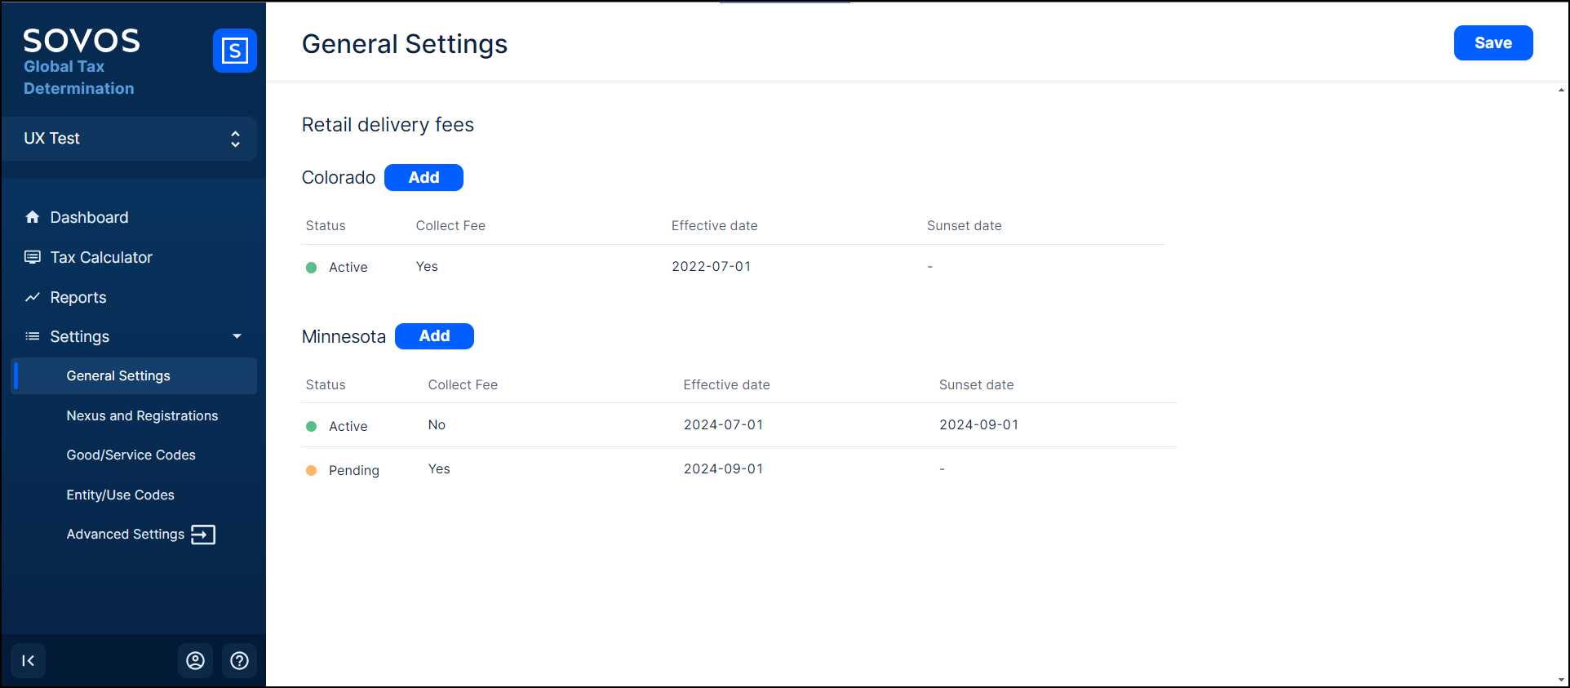Click the Dashboard home icon

(x=33, y=217)
